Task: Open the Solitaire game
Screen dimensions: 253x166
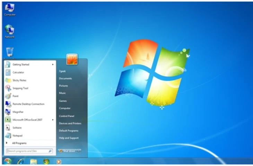Action: tap(17, 128)
